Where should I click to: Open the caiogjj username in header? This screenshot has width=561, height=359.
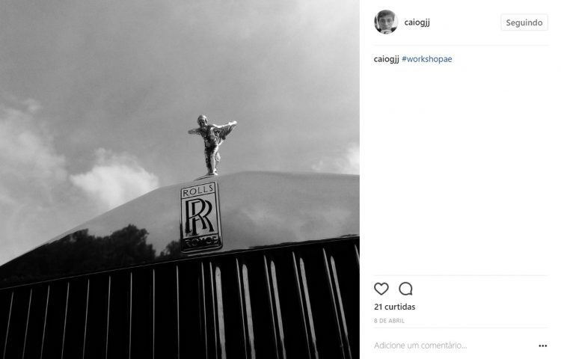[417, 22]
